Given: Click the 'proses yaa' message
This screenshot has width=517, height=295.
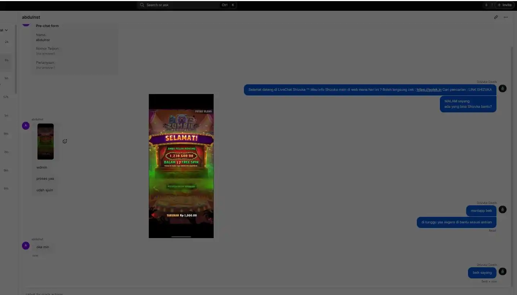Looking at the screenshot, I should (x=45, y=179).
